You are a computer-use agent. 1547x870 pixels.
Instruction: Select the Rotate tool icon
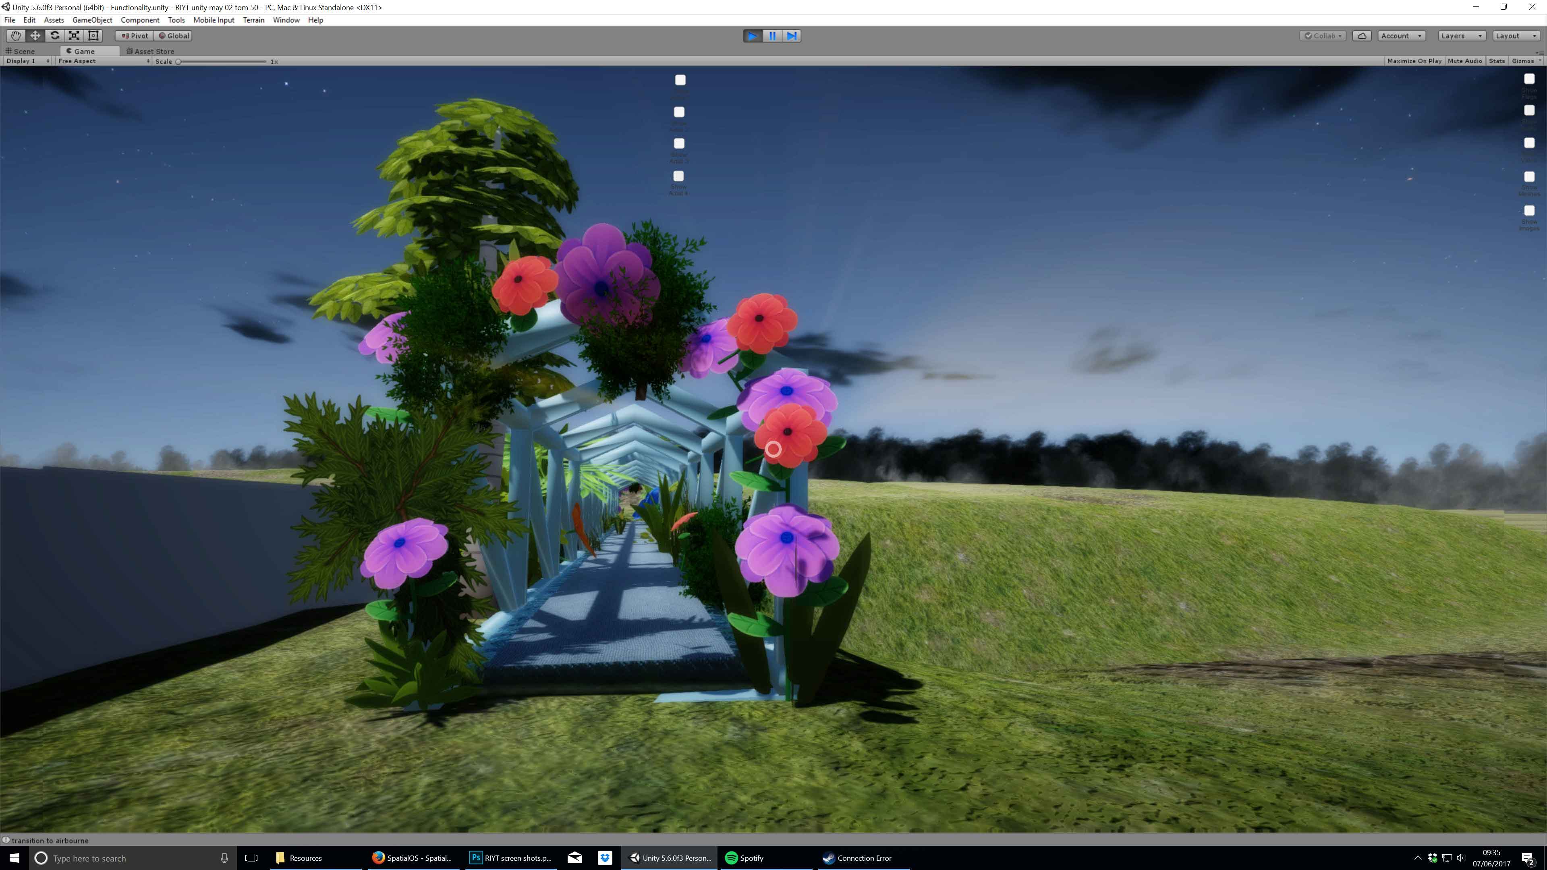[55, 35]
